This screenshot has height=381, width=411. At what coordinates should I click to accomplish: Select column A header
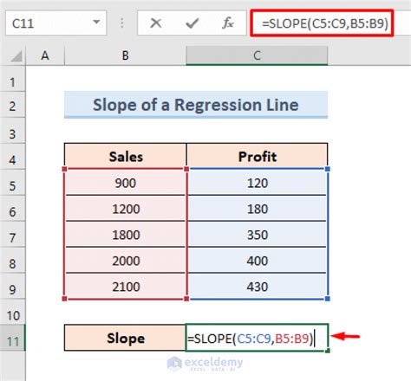[x=45, y=55]
